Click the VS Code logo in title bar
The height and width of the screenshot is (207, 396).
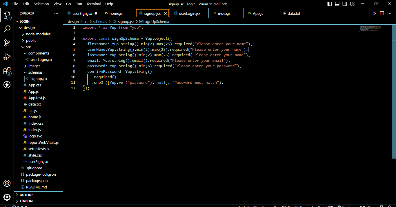(5, 4)
